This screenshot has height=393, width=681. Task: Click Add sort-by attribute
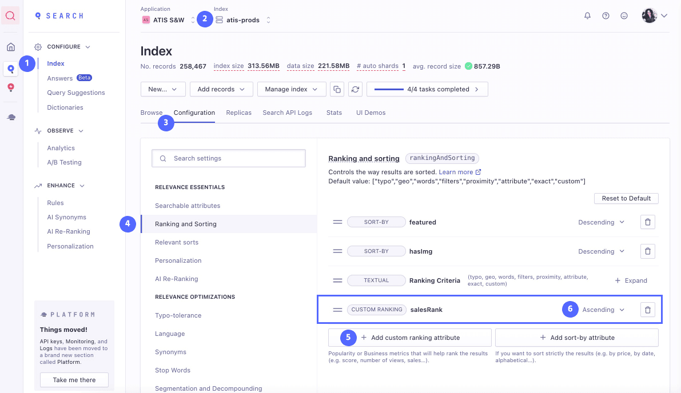[577, 338]
